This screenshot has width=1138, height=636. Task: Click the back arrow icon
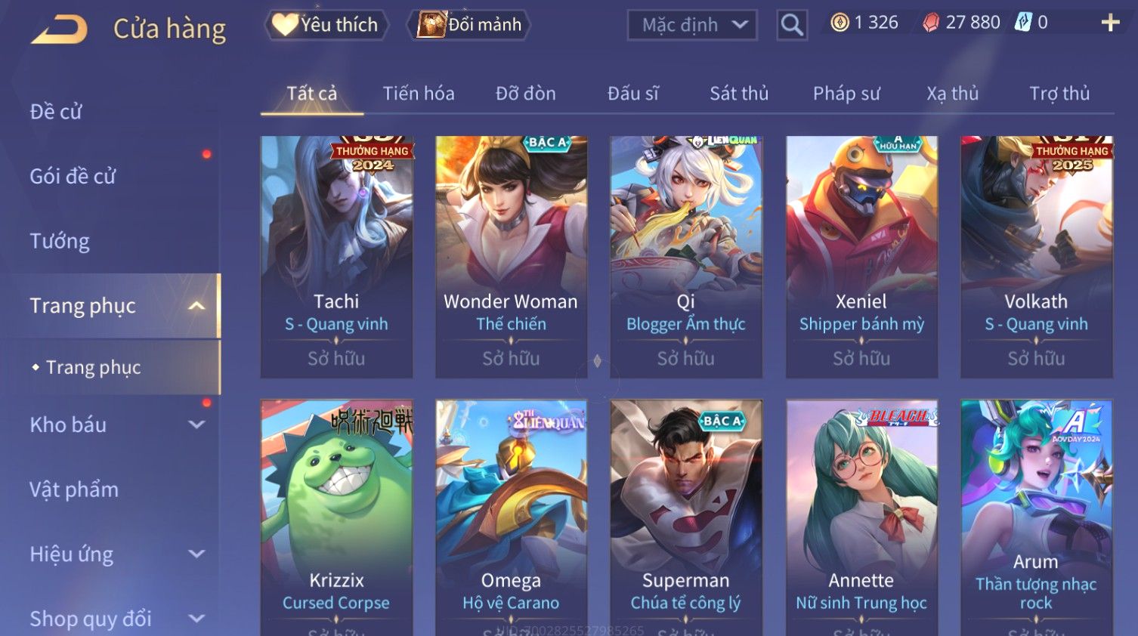click(x=60, y=29)
